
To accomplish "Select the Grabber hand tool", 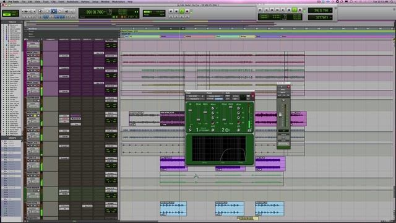I will pos(60,11).
